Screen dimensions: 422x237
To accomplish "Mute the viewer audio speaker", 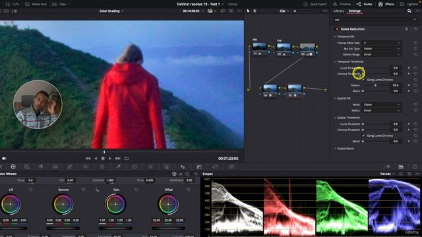I will [4, 159].
